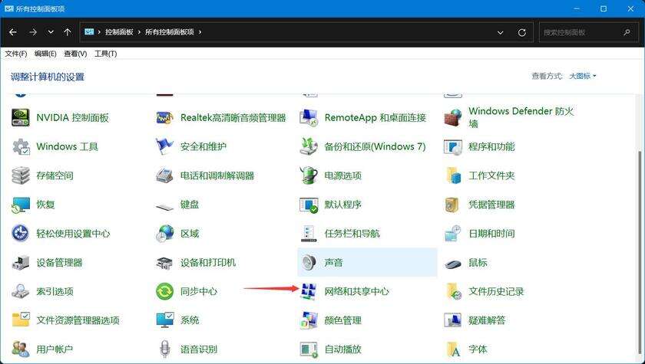Click the 系统 monitor icon
645x364 pixels.
pos(164,320)
